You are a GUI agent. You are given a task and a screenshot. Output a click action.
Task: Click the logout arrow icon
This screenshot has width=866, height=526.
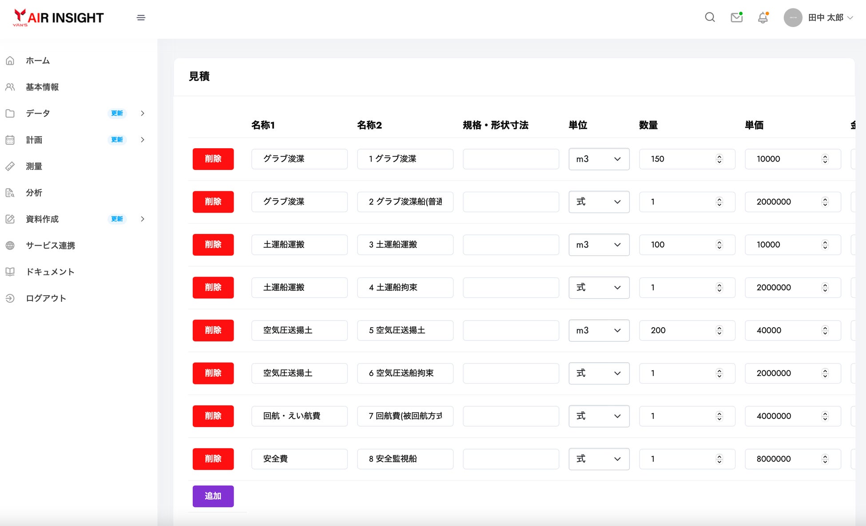tap(10, 298)
